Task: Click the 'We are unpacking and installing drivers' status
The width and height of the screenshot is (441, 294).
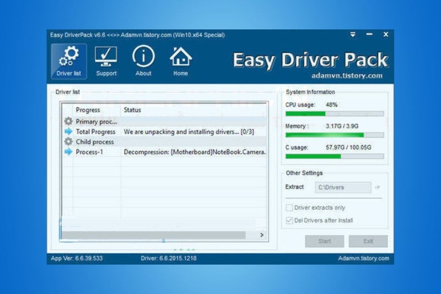Action: pos(189,132)
